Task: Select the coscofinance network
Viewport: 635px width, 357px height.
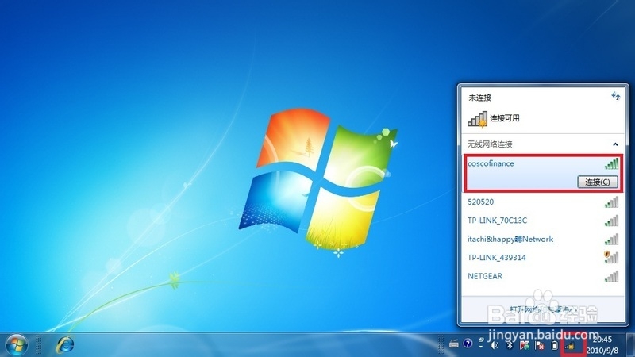Action: [x=544, y=172]
